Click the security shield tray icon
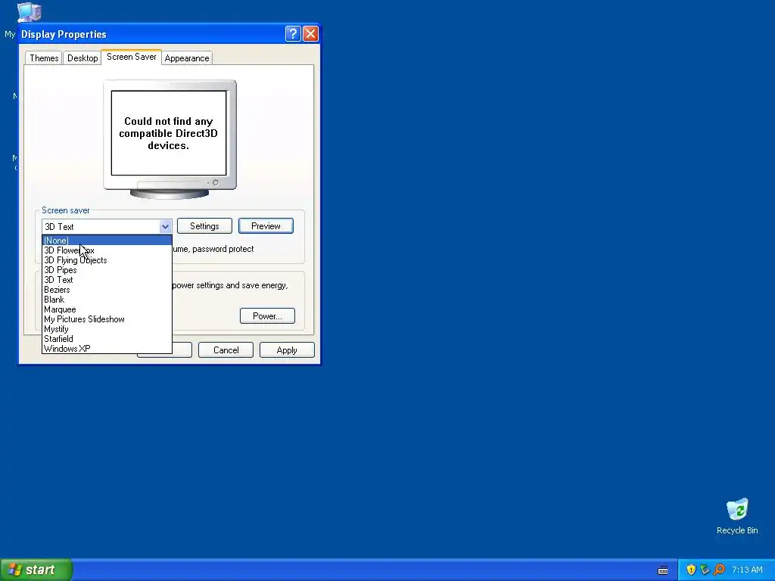The height and width of the screenshot is (581, 775). click(x=691, y=570)
